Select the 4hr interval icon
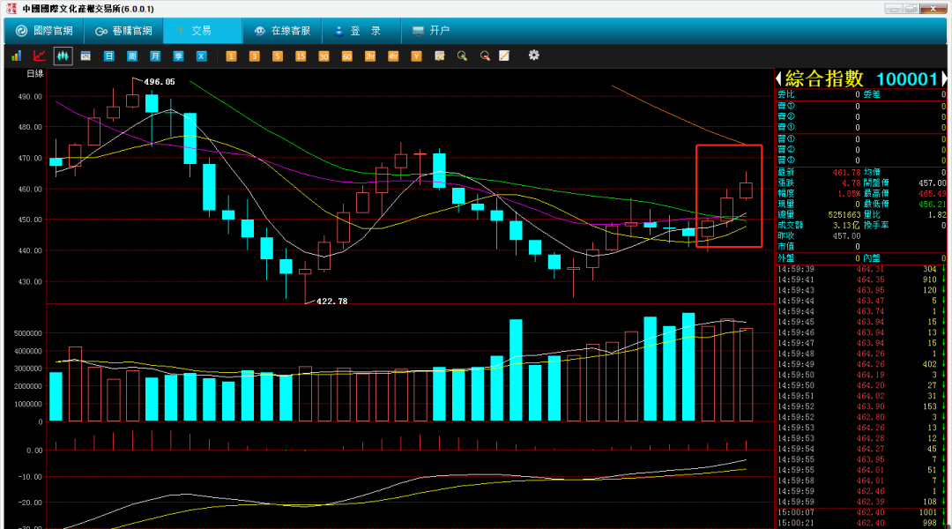 (393, 56)
